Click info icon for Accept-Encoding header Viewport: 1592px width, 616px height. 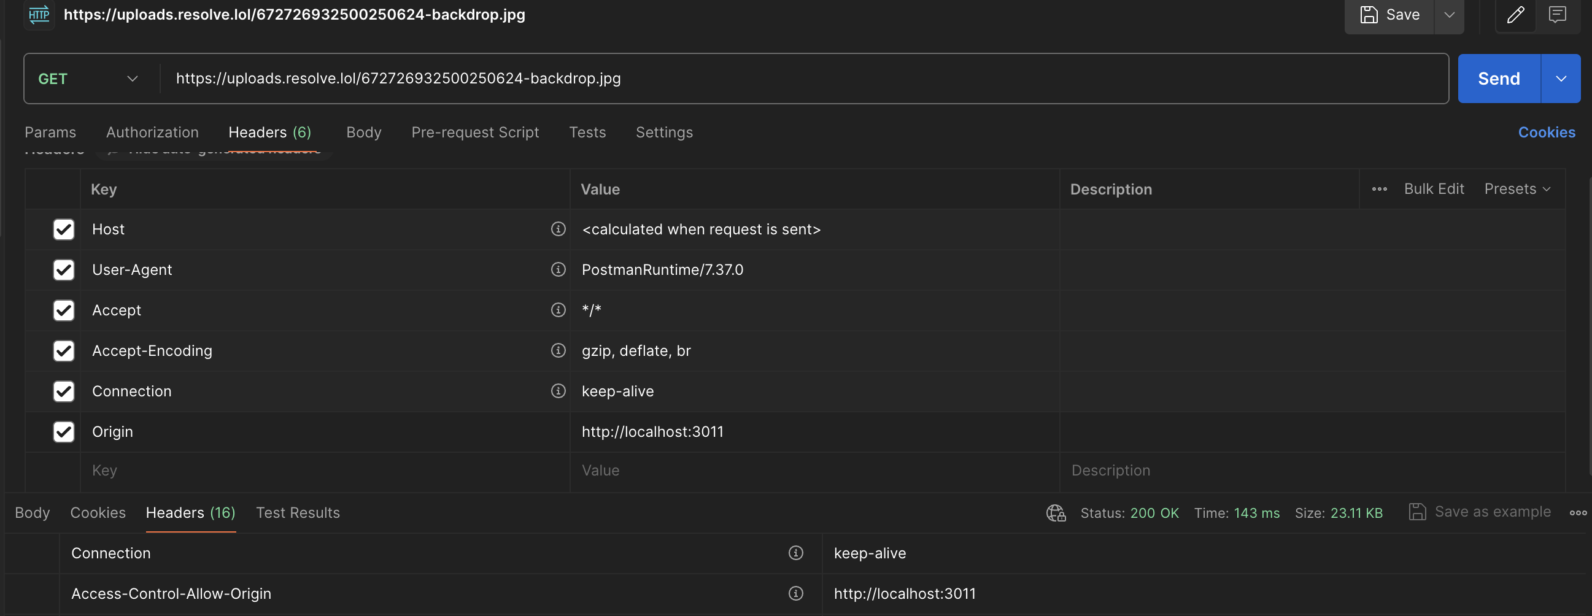coord(558,350)
